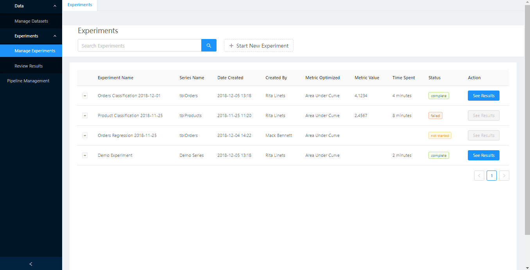Select page 1 in pagination
Image resolution: width=530 pixels, height=270 pixels.
492,176
